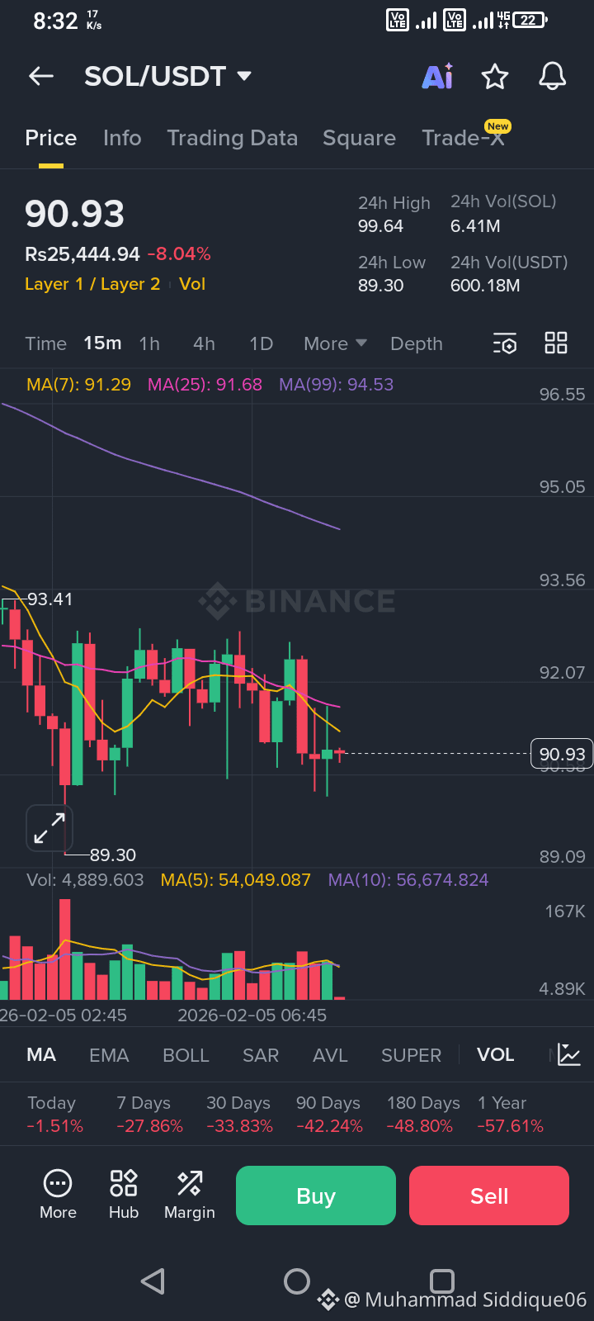The image size is (594, 1321).
Task: Enable the BOLL indicator
Action: click(186, 1055)
